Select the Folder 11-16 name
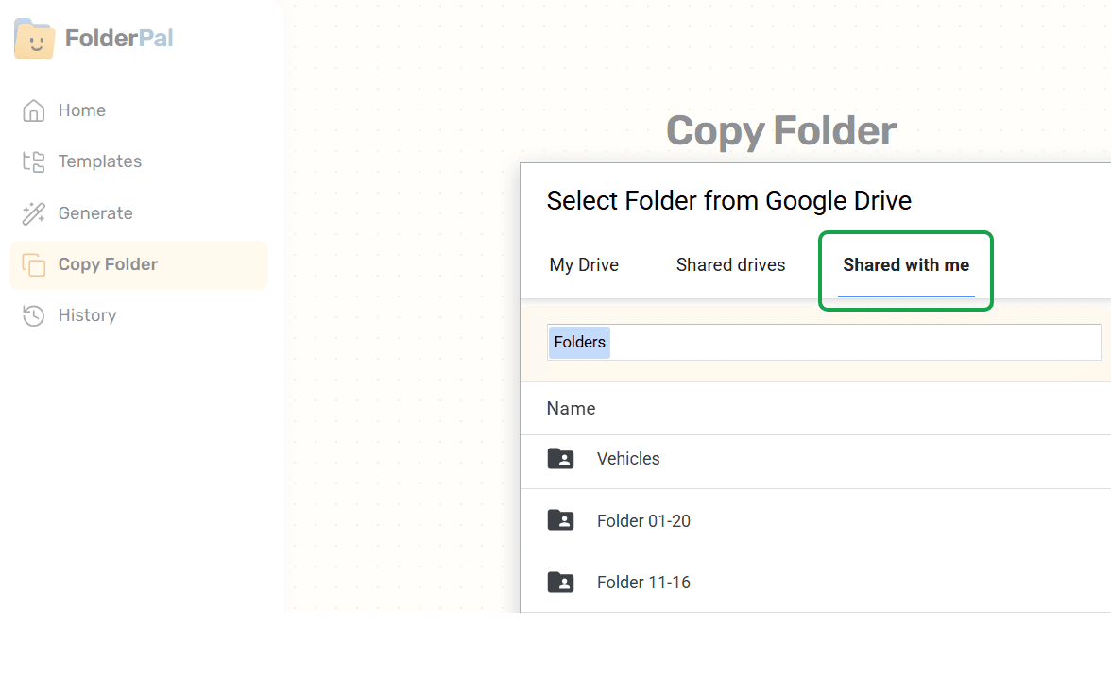Image resolution: width=1111 pixels, height=694 pixels. pos(644,582)
